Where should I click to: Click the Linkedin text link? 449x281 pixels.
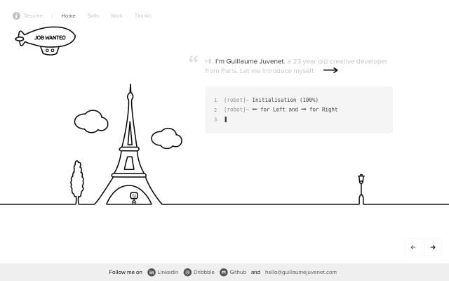point(168,272)
